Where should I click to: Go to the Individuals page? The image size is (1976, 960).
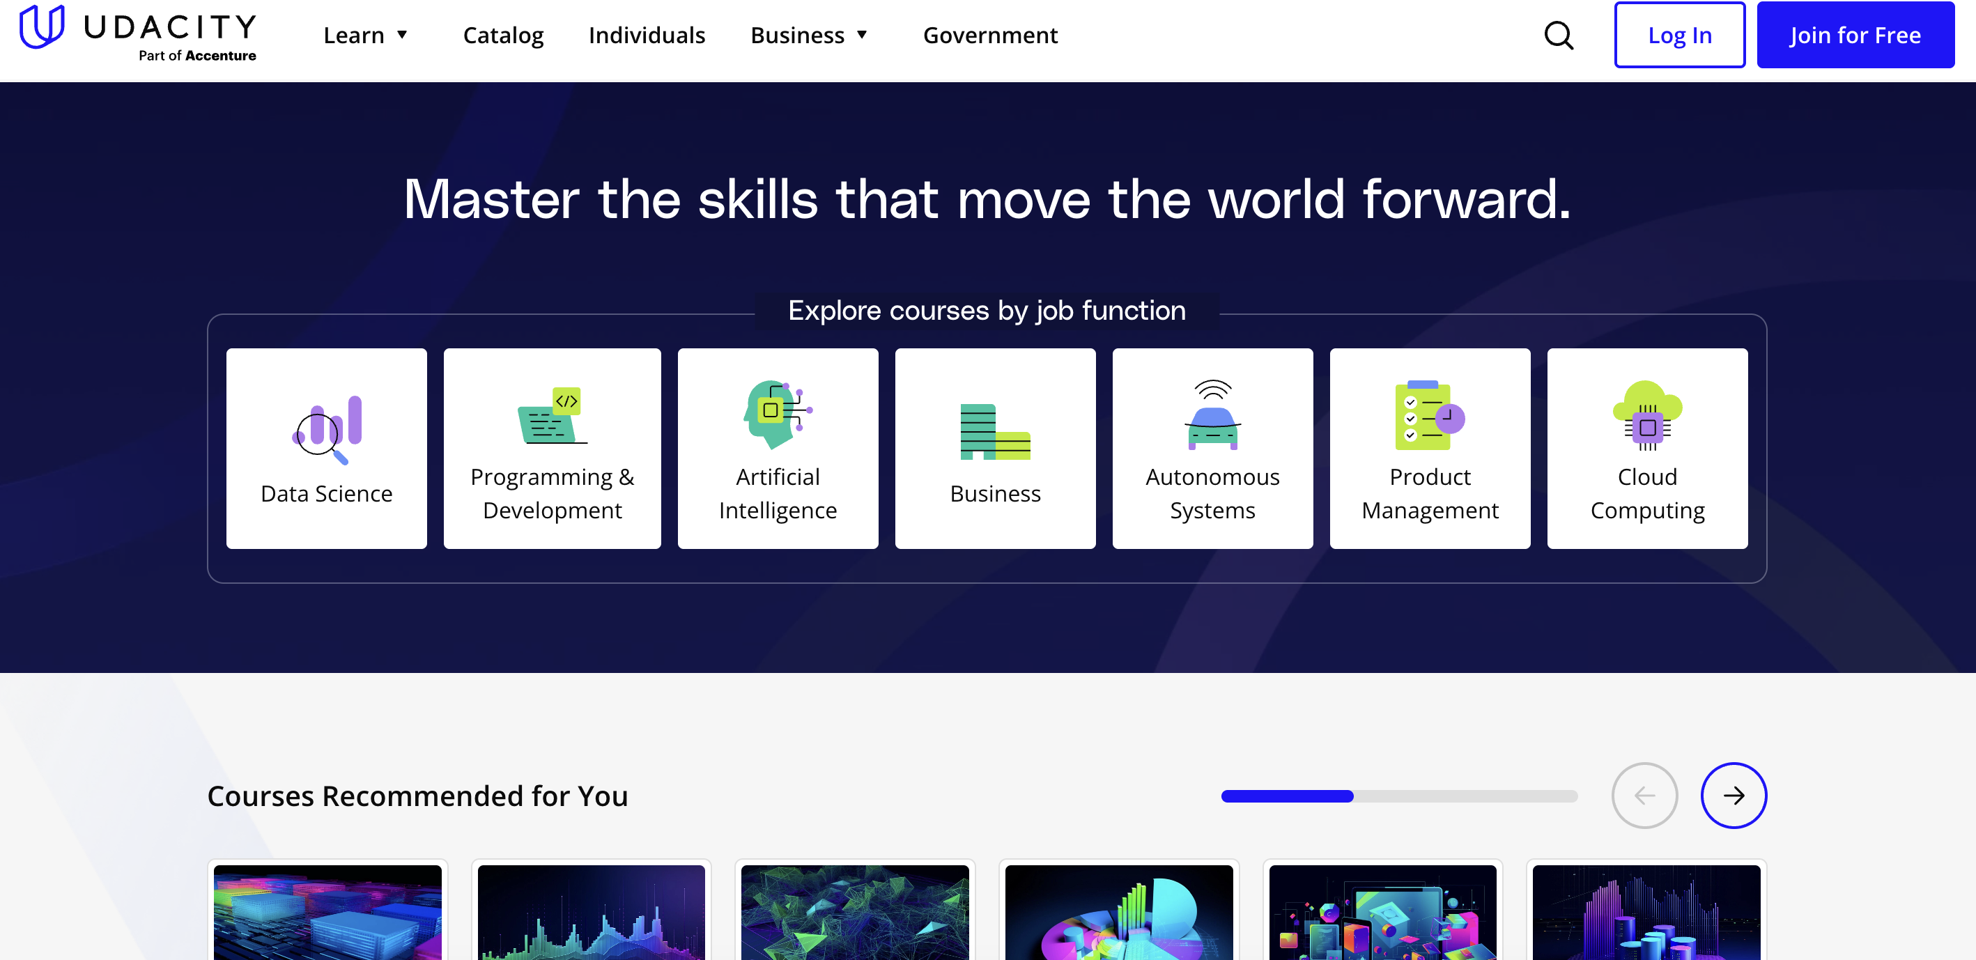[647, 36]
